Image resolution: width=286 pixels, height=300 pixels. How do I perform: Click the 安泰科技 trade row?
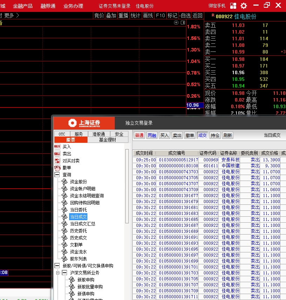coord(209,160)
